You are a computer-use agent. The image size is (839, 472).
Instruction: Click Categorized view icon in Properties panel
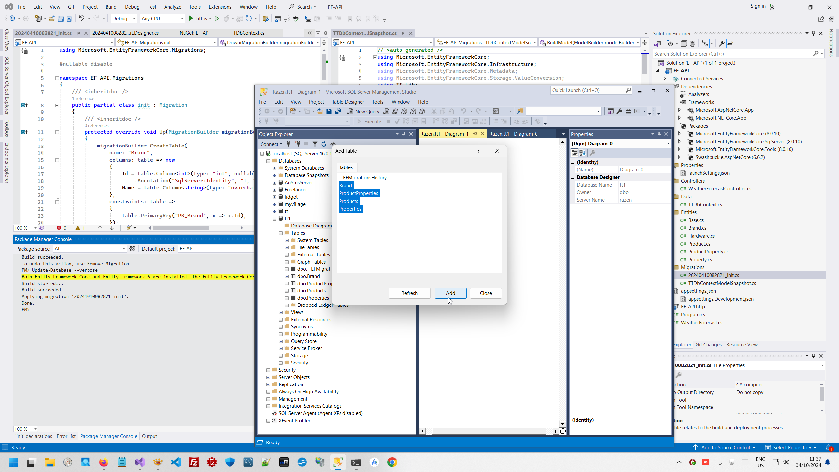pyautogui.click(x=574, y=153)
